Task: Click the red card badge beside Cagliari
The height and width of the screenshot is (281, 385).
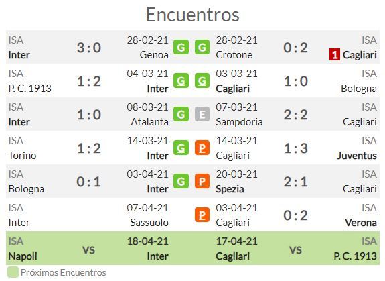Action: (x=335, y=54)
